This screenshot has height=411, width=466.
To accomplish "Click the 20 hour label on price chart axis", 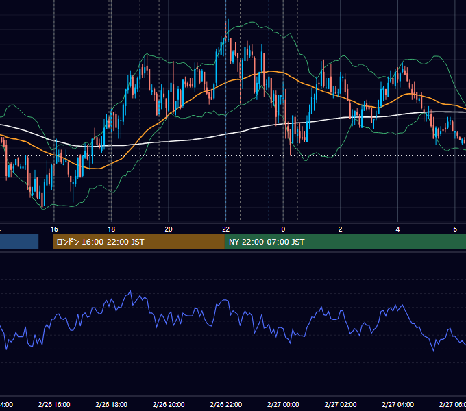I will pyautogui.click(x=169, y=229).
